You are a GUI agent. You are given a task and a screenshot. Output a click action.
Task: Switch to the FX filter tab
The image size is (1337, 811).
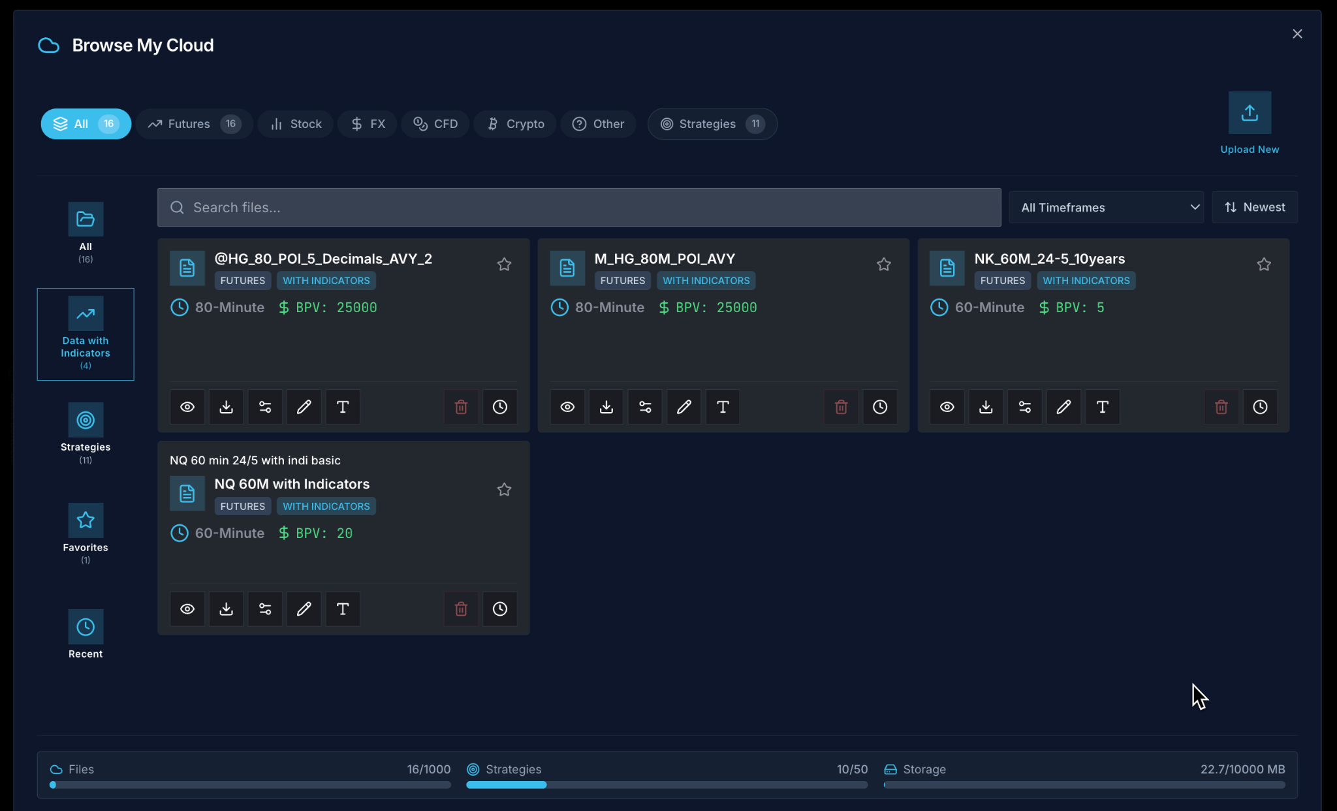pyautogui.click(x=368, y=123)
